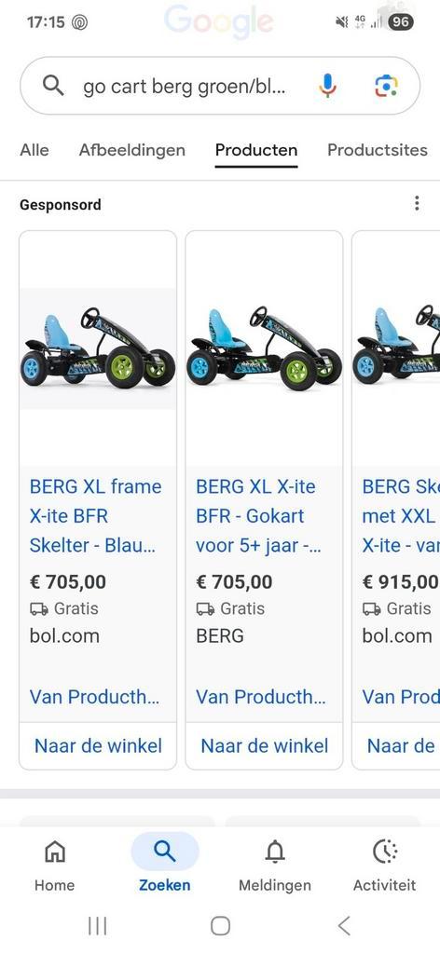Select the Zoeken navigation item
440x954 pixels.
[165, 864]
